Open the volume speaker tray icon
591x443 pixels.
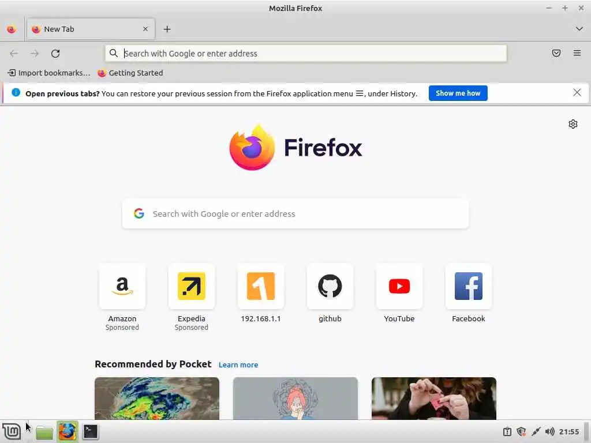tap(549, 431)
